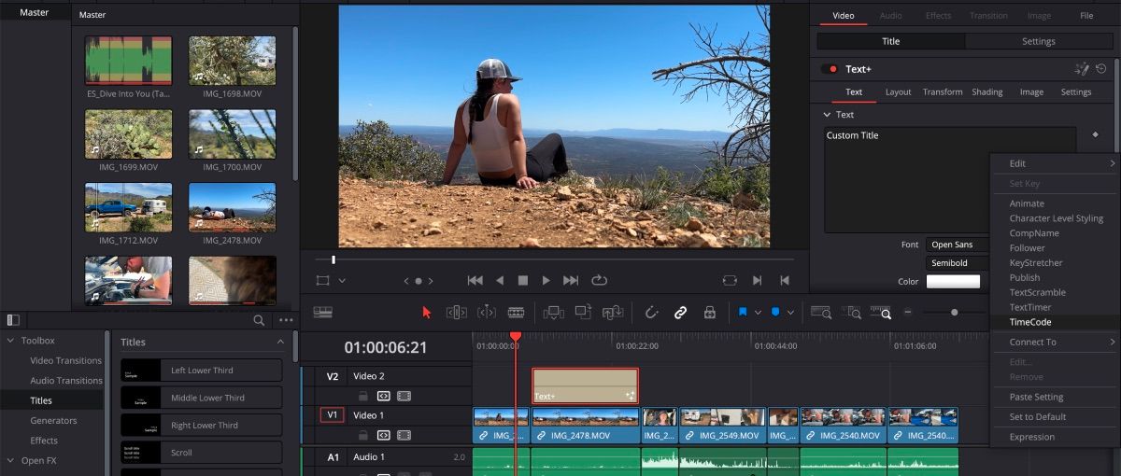Switch to the Shading tab
The height and width of the screenshot is (476, 1121).
click(x=987, y=92)
